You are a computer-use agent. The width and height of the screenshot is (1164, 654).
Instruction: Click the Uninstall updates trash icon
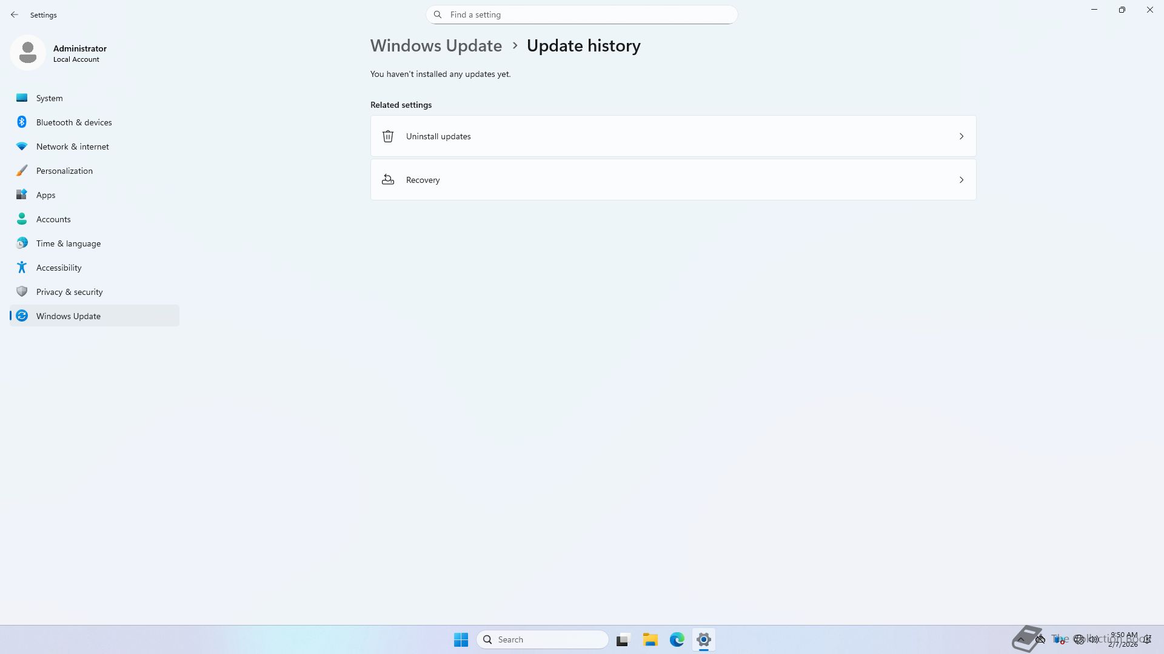(388, 136)
